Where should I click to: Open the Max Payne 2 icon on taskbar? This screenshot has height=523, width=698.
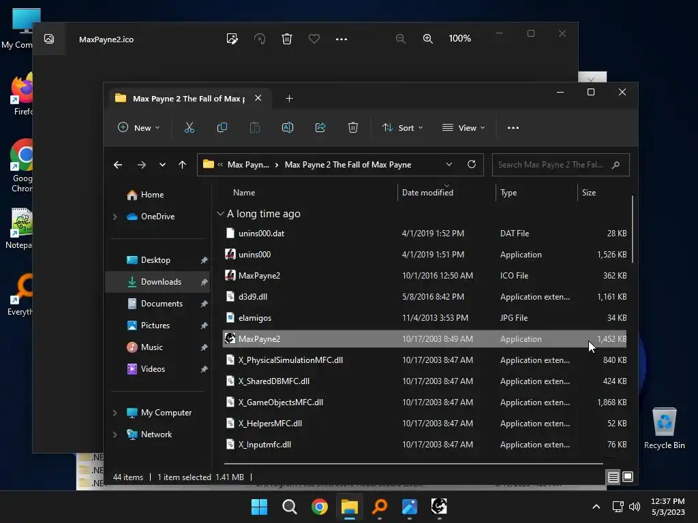coord(439,506)
